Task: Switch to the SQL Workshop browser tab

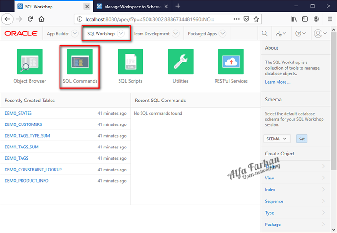Action: 54,7
